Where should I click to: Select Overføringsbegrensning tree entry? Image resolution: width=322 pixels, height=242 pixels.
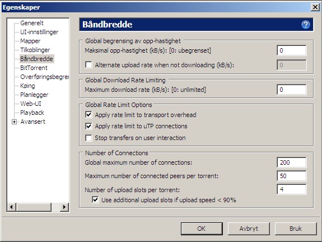[45, 77]
